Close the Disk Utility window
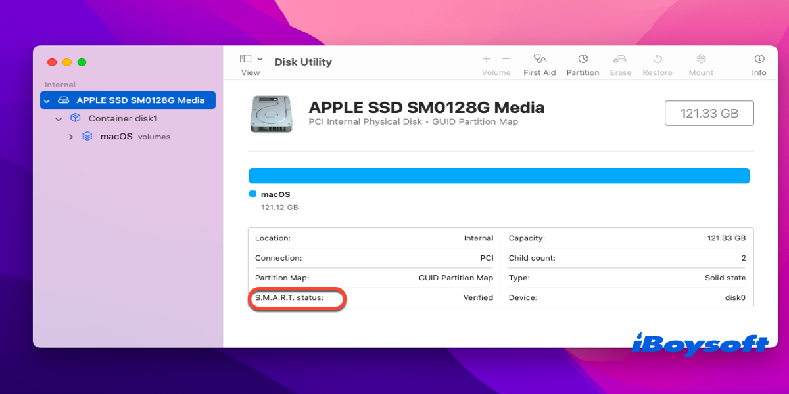The width and height of the screenshot is (789, 394). pos(52,62)
